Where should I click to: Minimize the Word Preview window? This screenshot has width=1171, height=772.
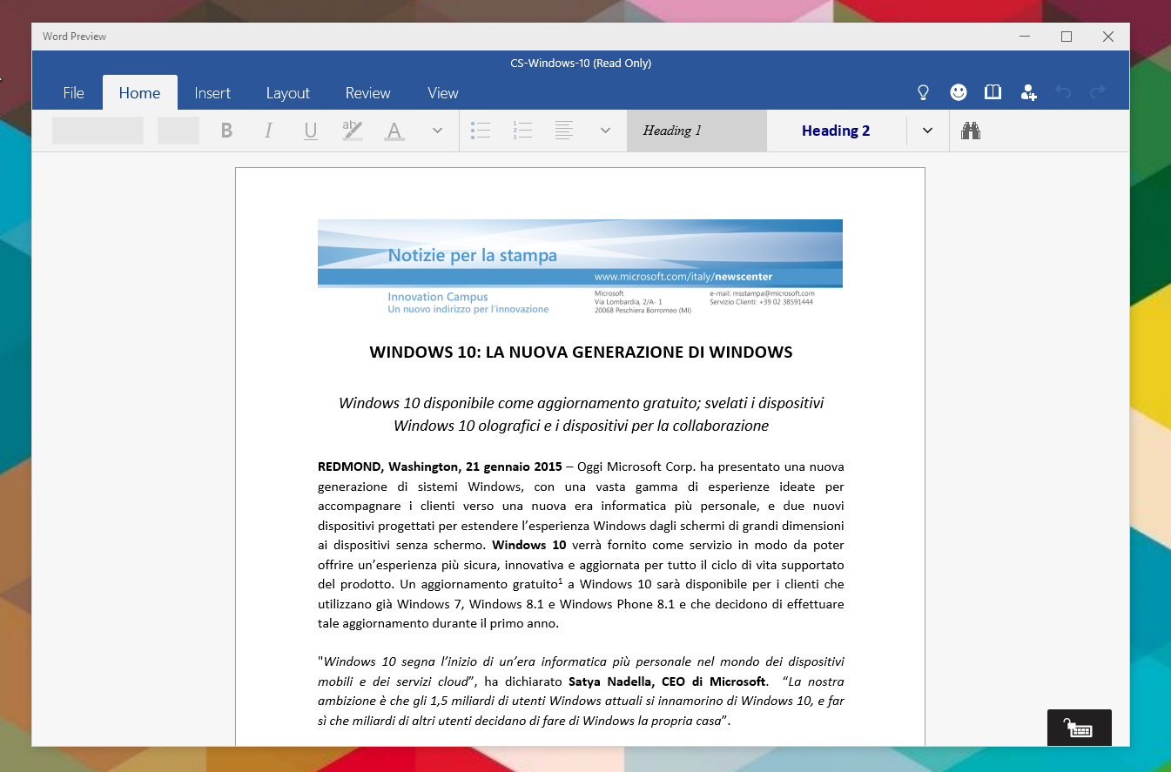(1025, 37)
